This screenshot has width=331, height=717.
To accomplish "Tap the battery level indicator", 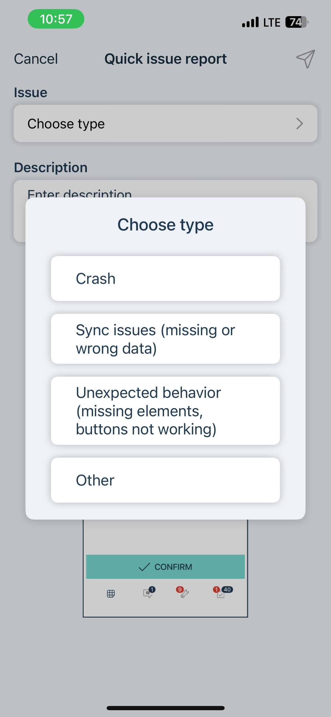I will [x=296, y=22].
